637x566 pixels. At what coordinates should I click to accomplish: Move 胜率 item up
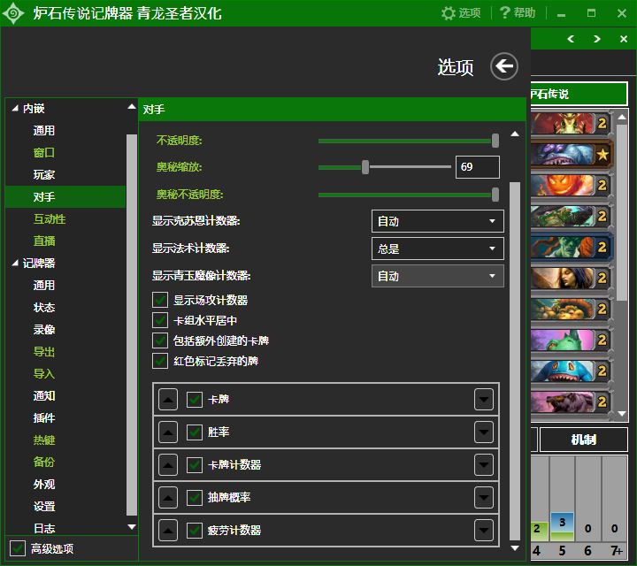click(x=168, y=432)
